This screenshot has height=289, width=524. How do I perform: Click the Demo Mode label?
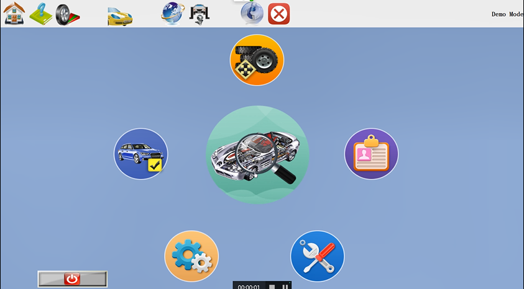pos(507,14)
